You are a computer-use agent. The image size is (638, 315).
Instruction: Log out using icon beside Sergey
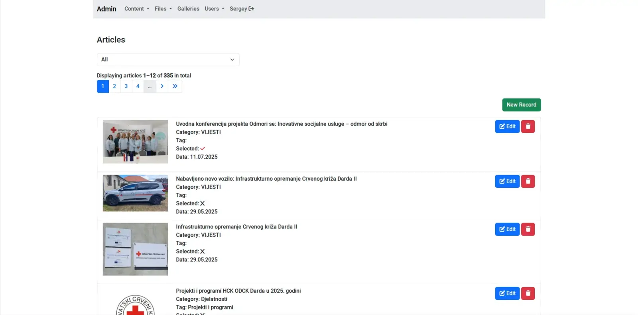tap(251, 9)
